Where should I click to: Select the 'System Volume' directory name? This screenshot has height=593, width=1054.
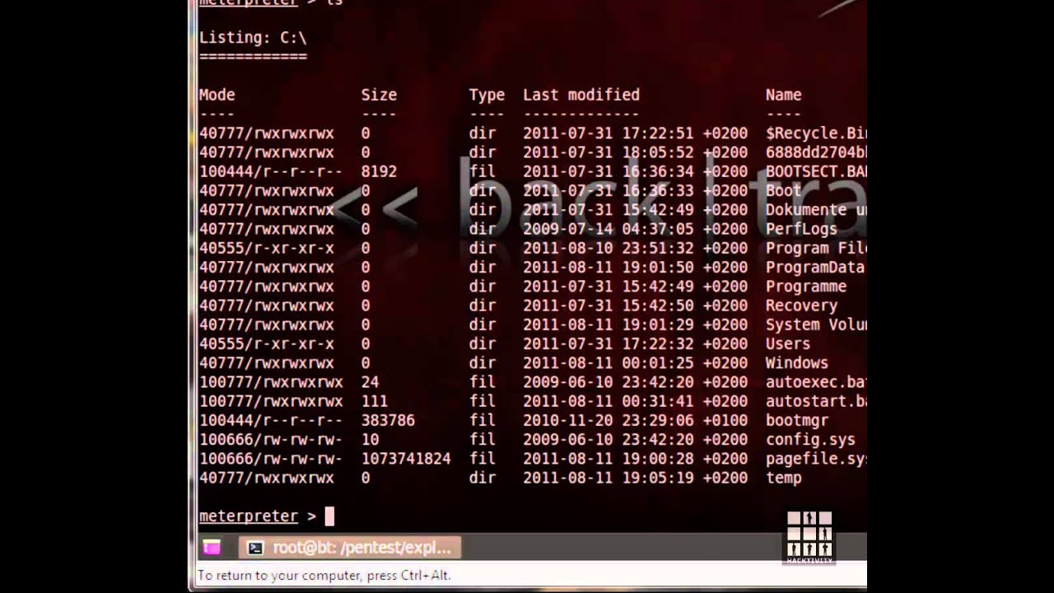click(x=816, y=325)
